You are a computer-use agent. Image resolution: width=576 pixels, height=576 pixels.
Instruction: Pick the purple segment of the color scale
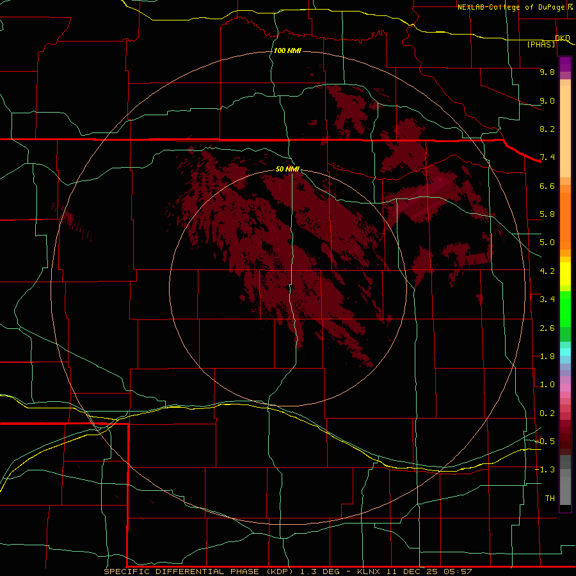click(x=565, y=64)
